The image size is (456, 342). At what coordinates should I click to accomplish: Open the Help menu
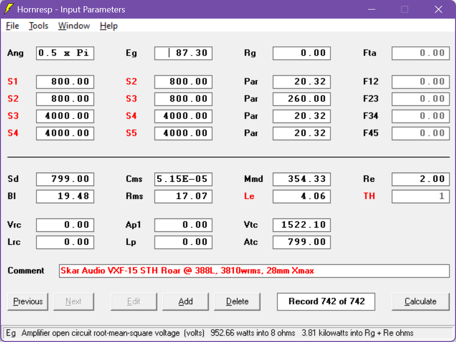[x=109, y=26]
